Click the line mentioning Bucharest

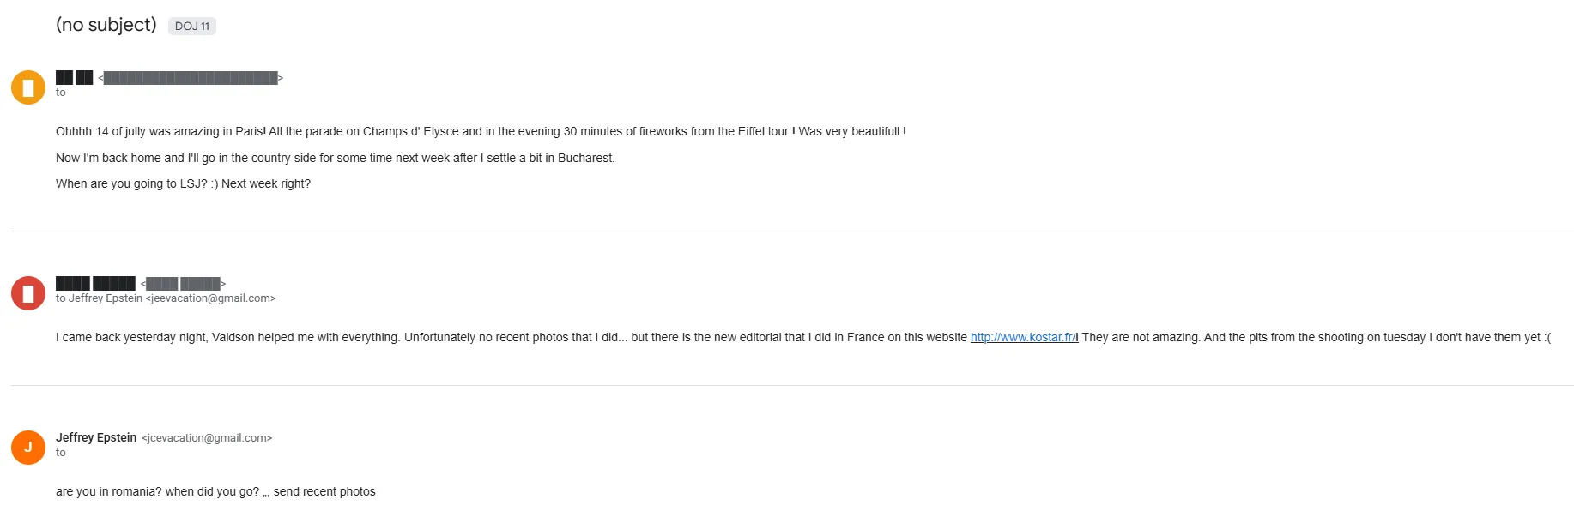pos(335,158)
